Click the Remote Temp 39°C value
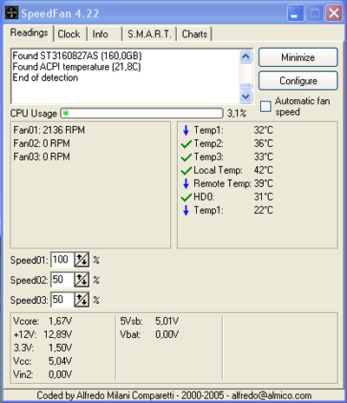 [x=264, y=183]
